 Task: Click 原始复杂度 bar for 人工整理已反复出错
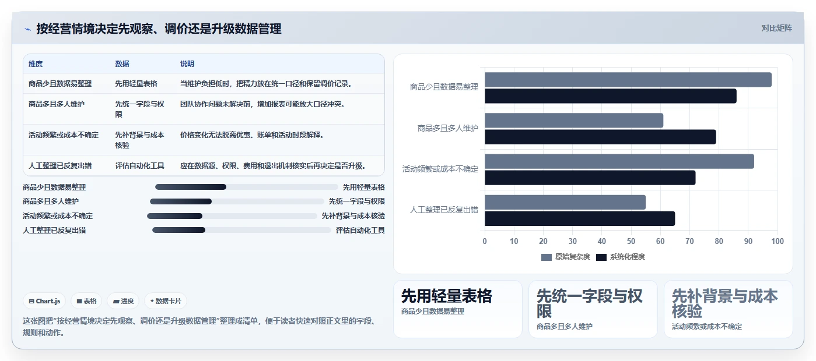coord(565,202)
